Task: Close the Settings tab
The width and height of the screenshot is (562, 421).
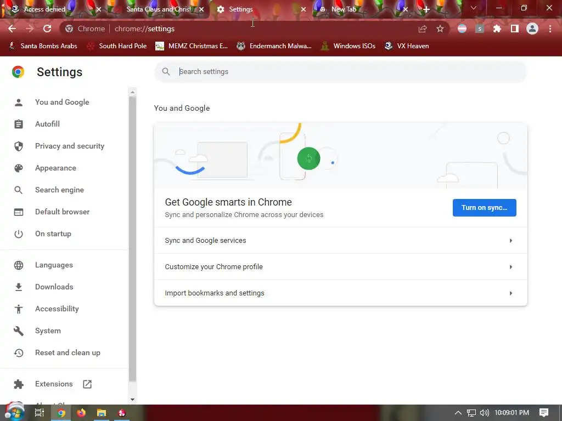Action: click(304, 9)
